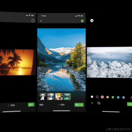Select the doodle brush tool
The width and height of the screenshot is (132, 132).
click(92, 103)
